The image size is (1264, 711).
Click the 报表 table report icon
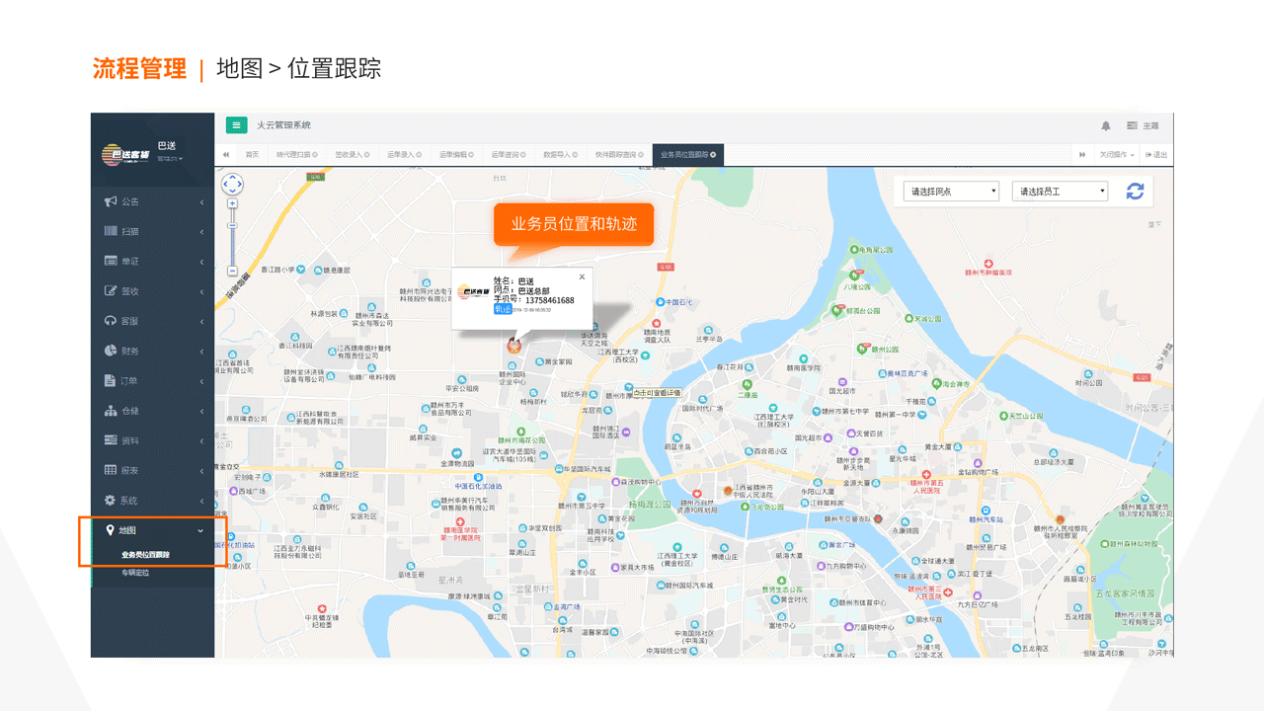111,471
